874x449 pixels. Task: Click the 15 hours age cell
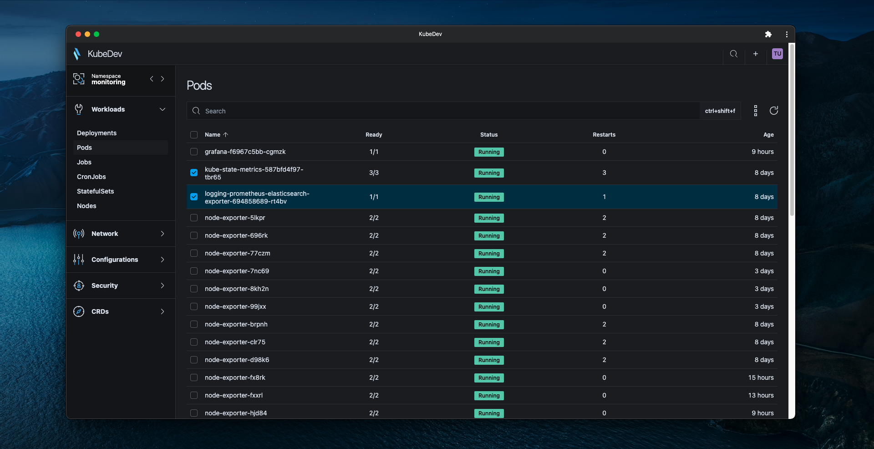(x=761, y=378)
